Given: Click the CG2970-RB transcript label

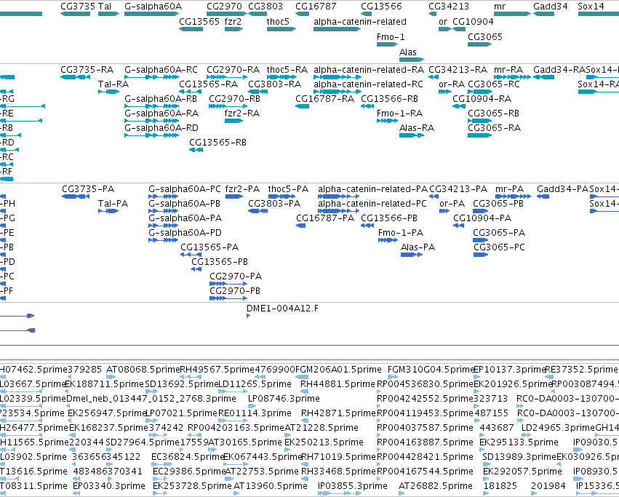Looking at the screenshot, I should 234,98.
